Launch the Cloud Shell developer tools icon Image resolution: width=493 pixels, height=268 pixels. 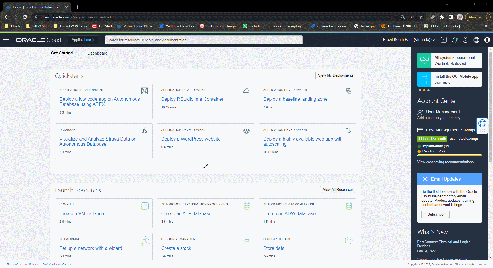(x=444, y=40)
